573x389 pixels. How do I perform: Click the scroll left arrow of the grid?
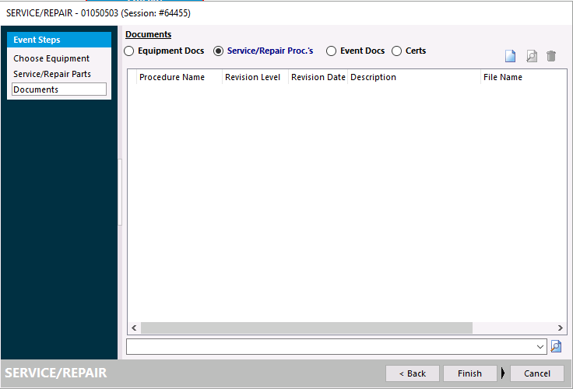[134, 328]
